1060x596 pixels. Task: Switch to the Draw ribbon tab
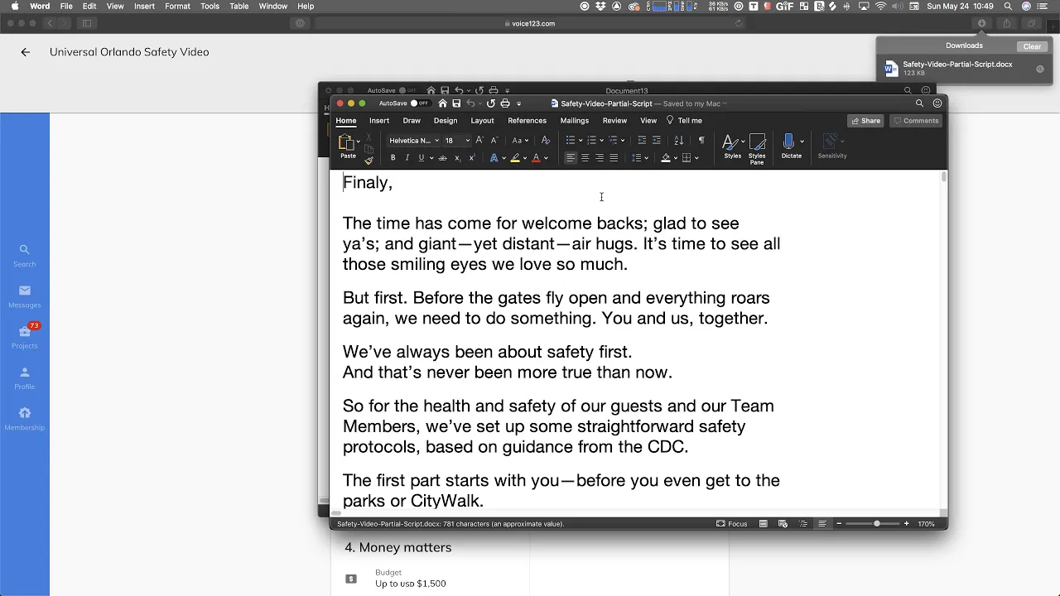pyautogui.click(x=411, y=121)
